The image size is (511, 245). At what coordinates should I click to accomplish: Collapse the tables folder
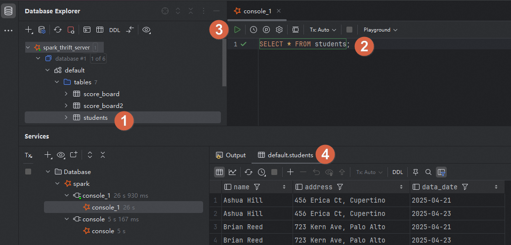[57, 82]
